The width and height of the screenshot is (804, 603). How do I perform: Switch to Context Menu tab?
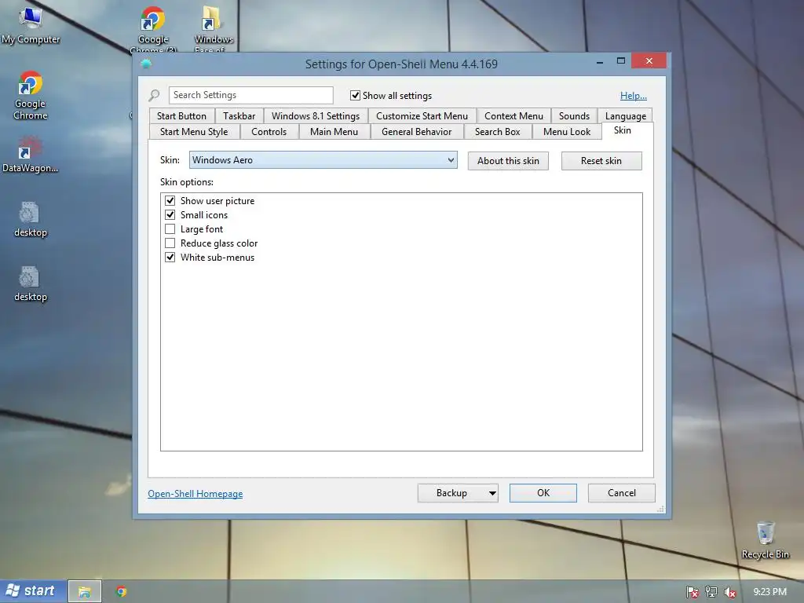(513, 116)
